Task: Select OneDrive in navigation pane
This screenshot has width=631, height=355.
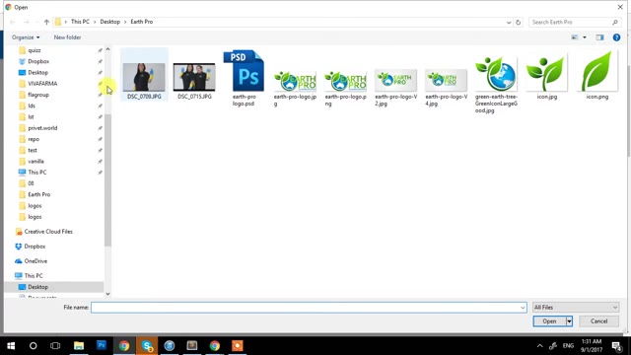Action: pyautogui.click(x=35, y=261)
